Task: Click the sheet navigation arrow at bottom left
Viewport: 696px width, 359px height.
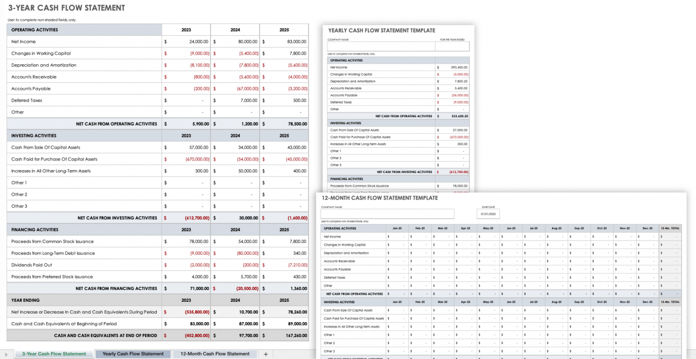Action: tap(6, 354)
